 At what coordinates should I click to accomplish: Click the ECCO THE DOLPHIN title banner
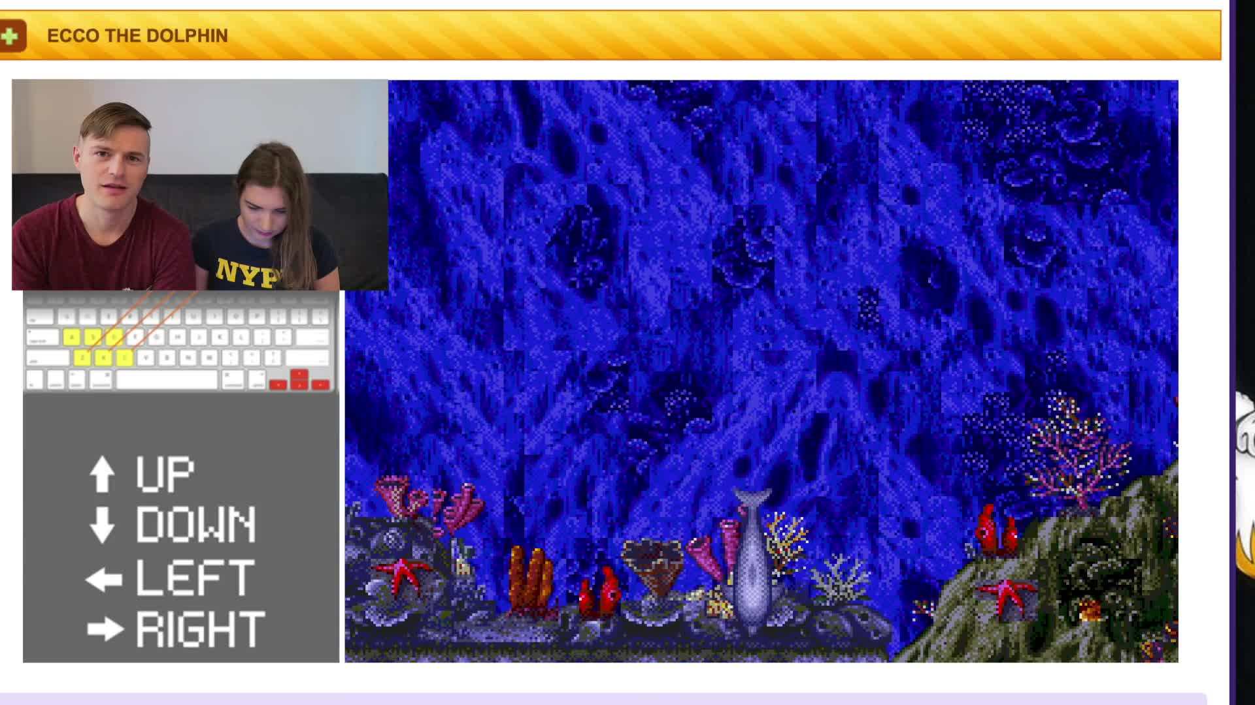click(x=137, y=36)
